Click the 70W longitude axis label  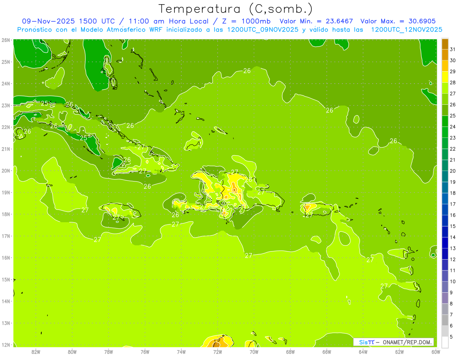tap(254, 352)
